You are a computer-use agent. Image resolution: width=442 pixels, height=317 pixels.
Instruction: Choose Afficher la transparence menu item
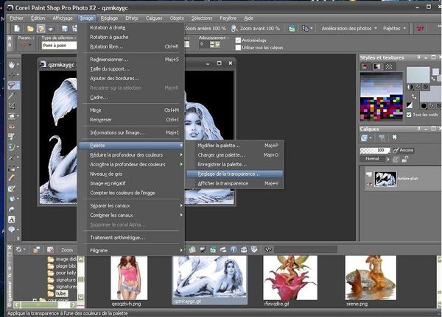tap(234, 184)
